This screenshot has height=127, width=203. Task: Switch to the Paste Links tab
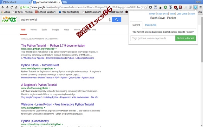[x=151, y=25]
